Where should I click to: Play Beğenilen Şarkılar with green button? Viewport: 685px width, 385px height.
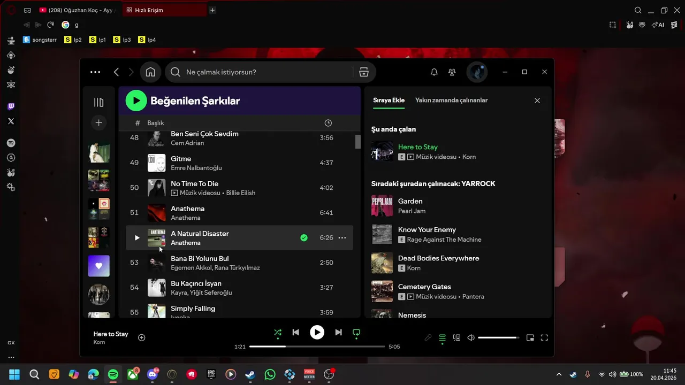(136, 101)
